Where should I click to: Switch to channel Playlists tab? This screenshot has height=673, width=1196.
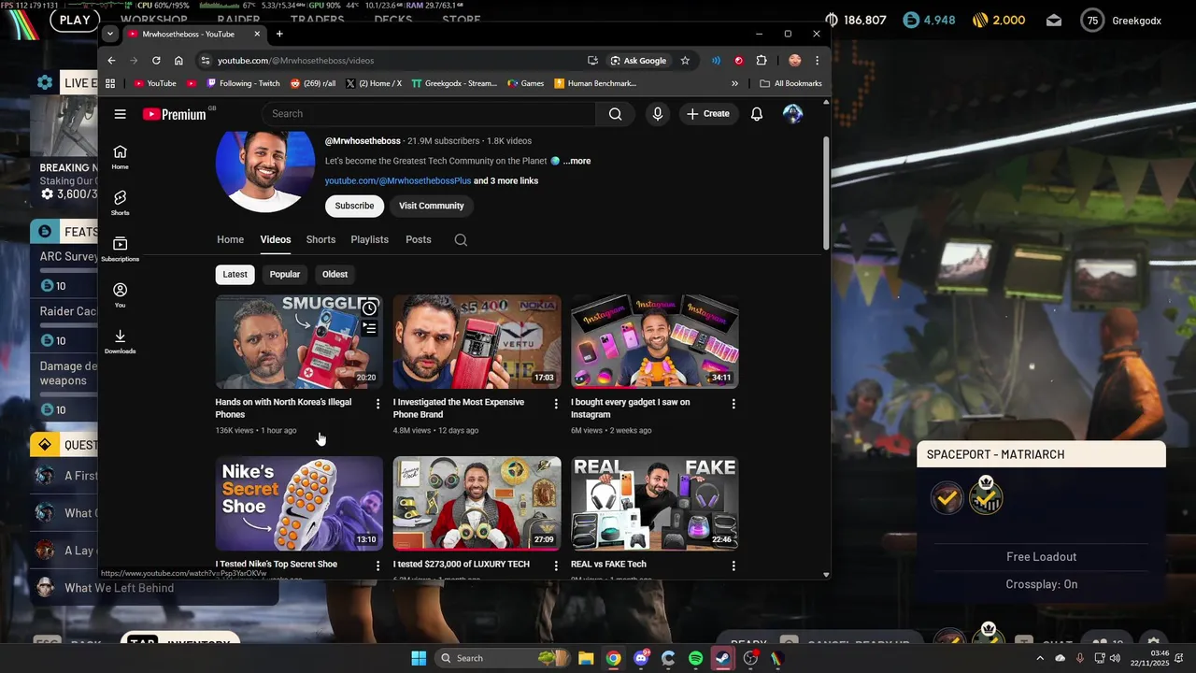[x=369, y=239]
